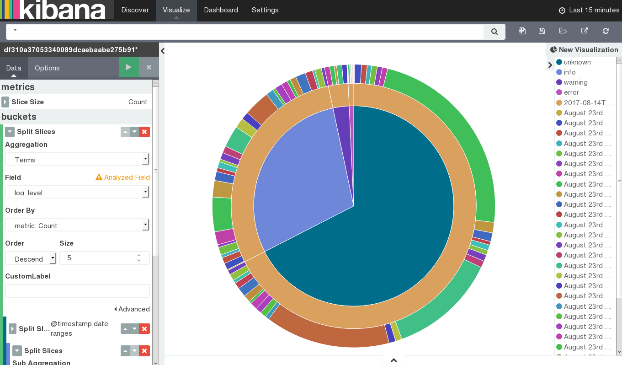The image size is (622, 365).
Task: Open the Order By dropdown
Action: (x=77, y=225)
